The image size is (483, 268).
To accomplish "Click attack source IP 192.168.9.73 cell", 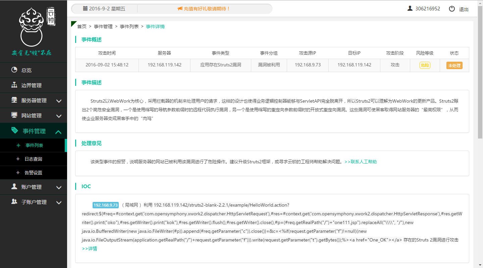I will [x=308, y=65].
